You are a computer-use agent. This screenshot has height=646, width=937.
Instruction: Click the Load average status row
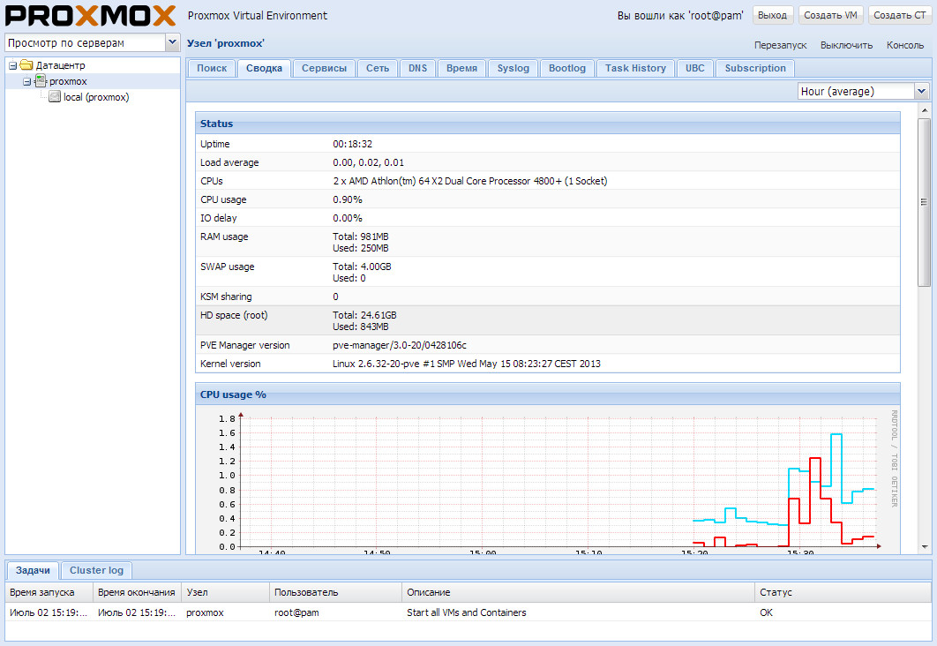[547, 162]
